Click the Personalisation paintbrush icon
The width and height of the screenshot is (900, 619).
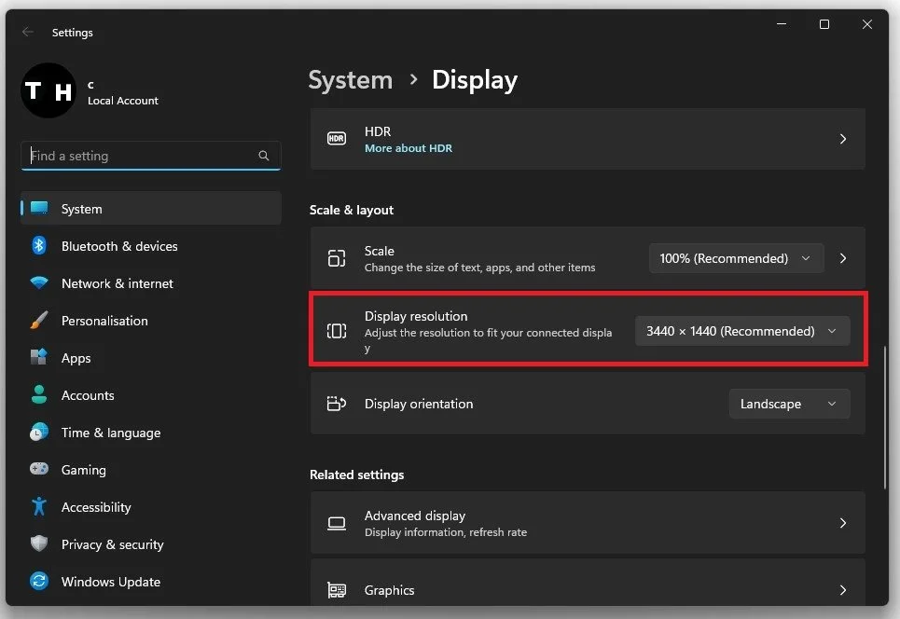coord(39,320)
